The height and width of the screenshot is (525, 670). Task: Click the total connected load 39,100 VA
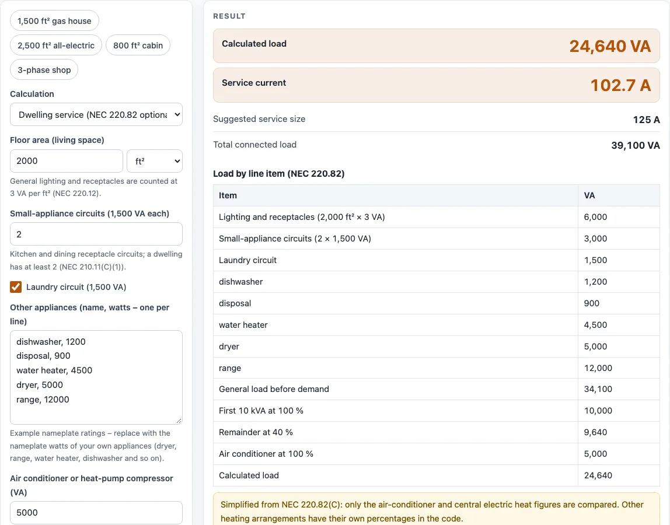(636, 145)
